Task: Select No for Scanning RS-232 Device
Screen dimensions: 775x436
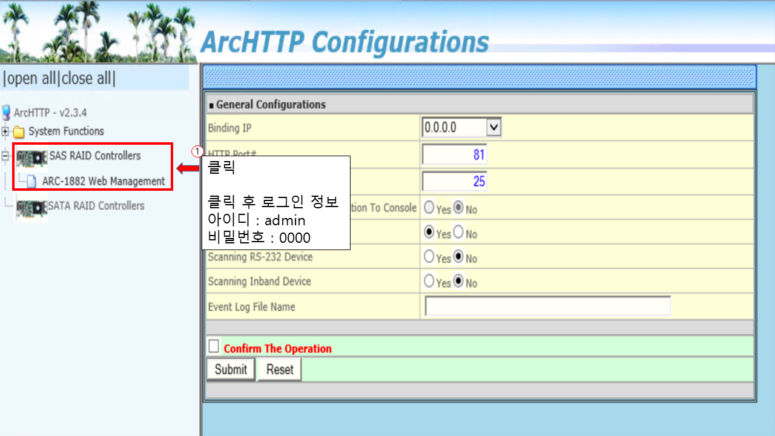Action: coord(458,257)
